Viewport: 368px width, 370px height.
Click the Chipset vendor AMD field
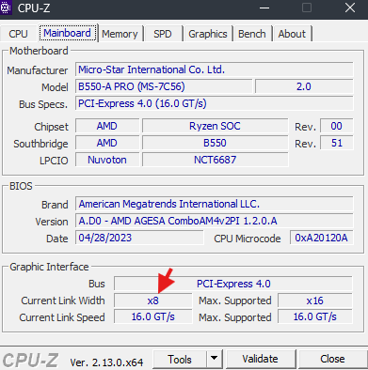tap(107, 126)
